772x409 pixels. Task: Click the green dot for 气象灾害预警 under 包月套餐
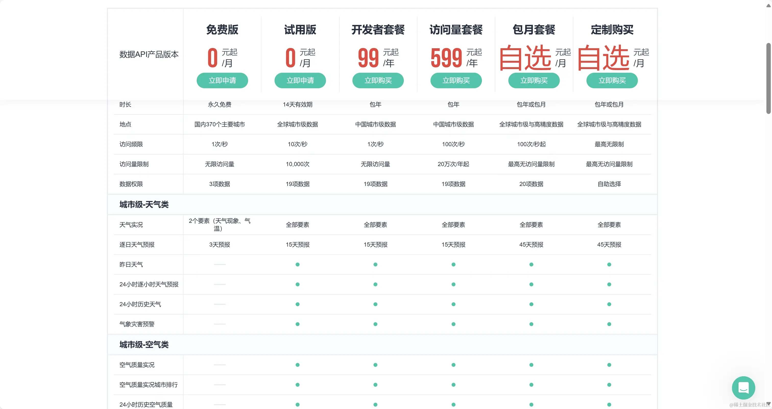point(531,324)
